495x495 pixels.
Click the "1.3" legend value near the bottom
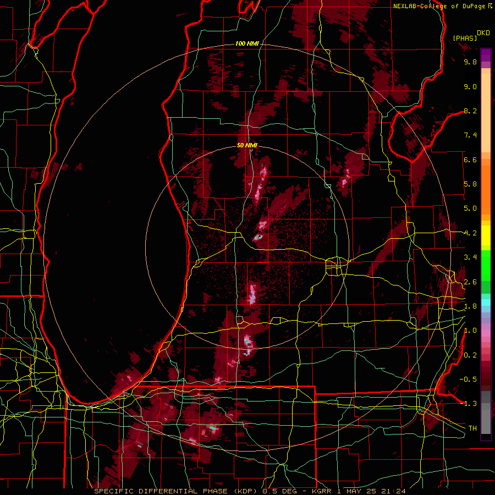[x=470, y=404]
